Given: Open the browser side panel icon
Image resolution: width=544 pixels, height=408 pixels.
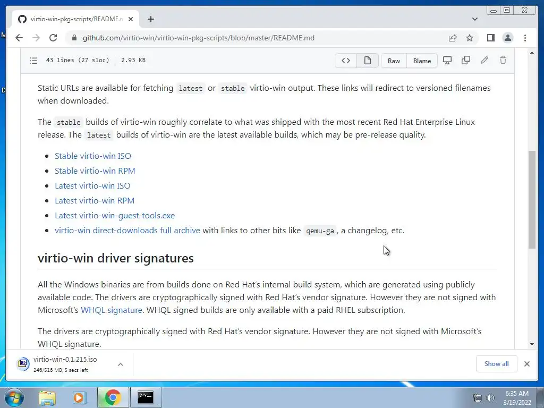Looking at the screenshot, I should (490, 38).
